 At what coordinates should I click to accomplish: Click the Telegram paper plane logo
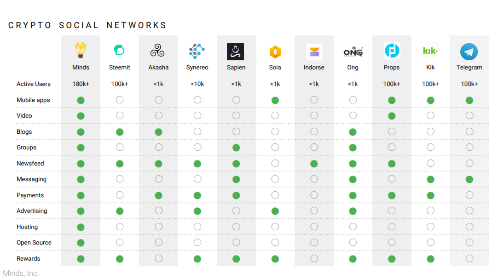pos(469,52)
